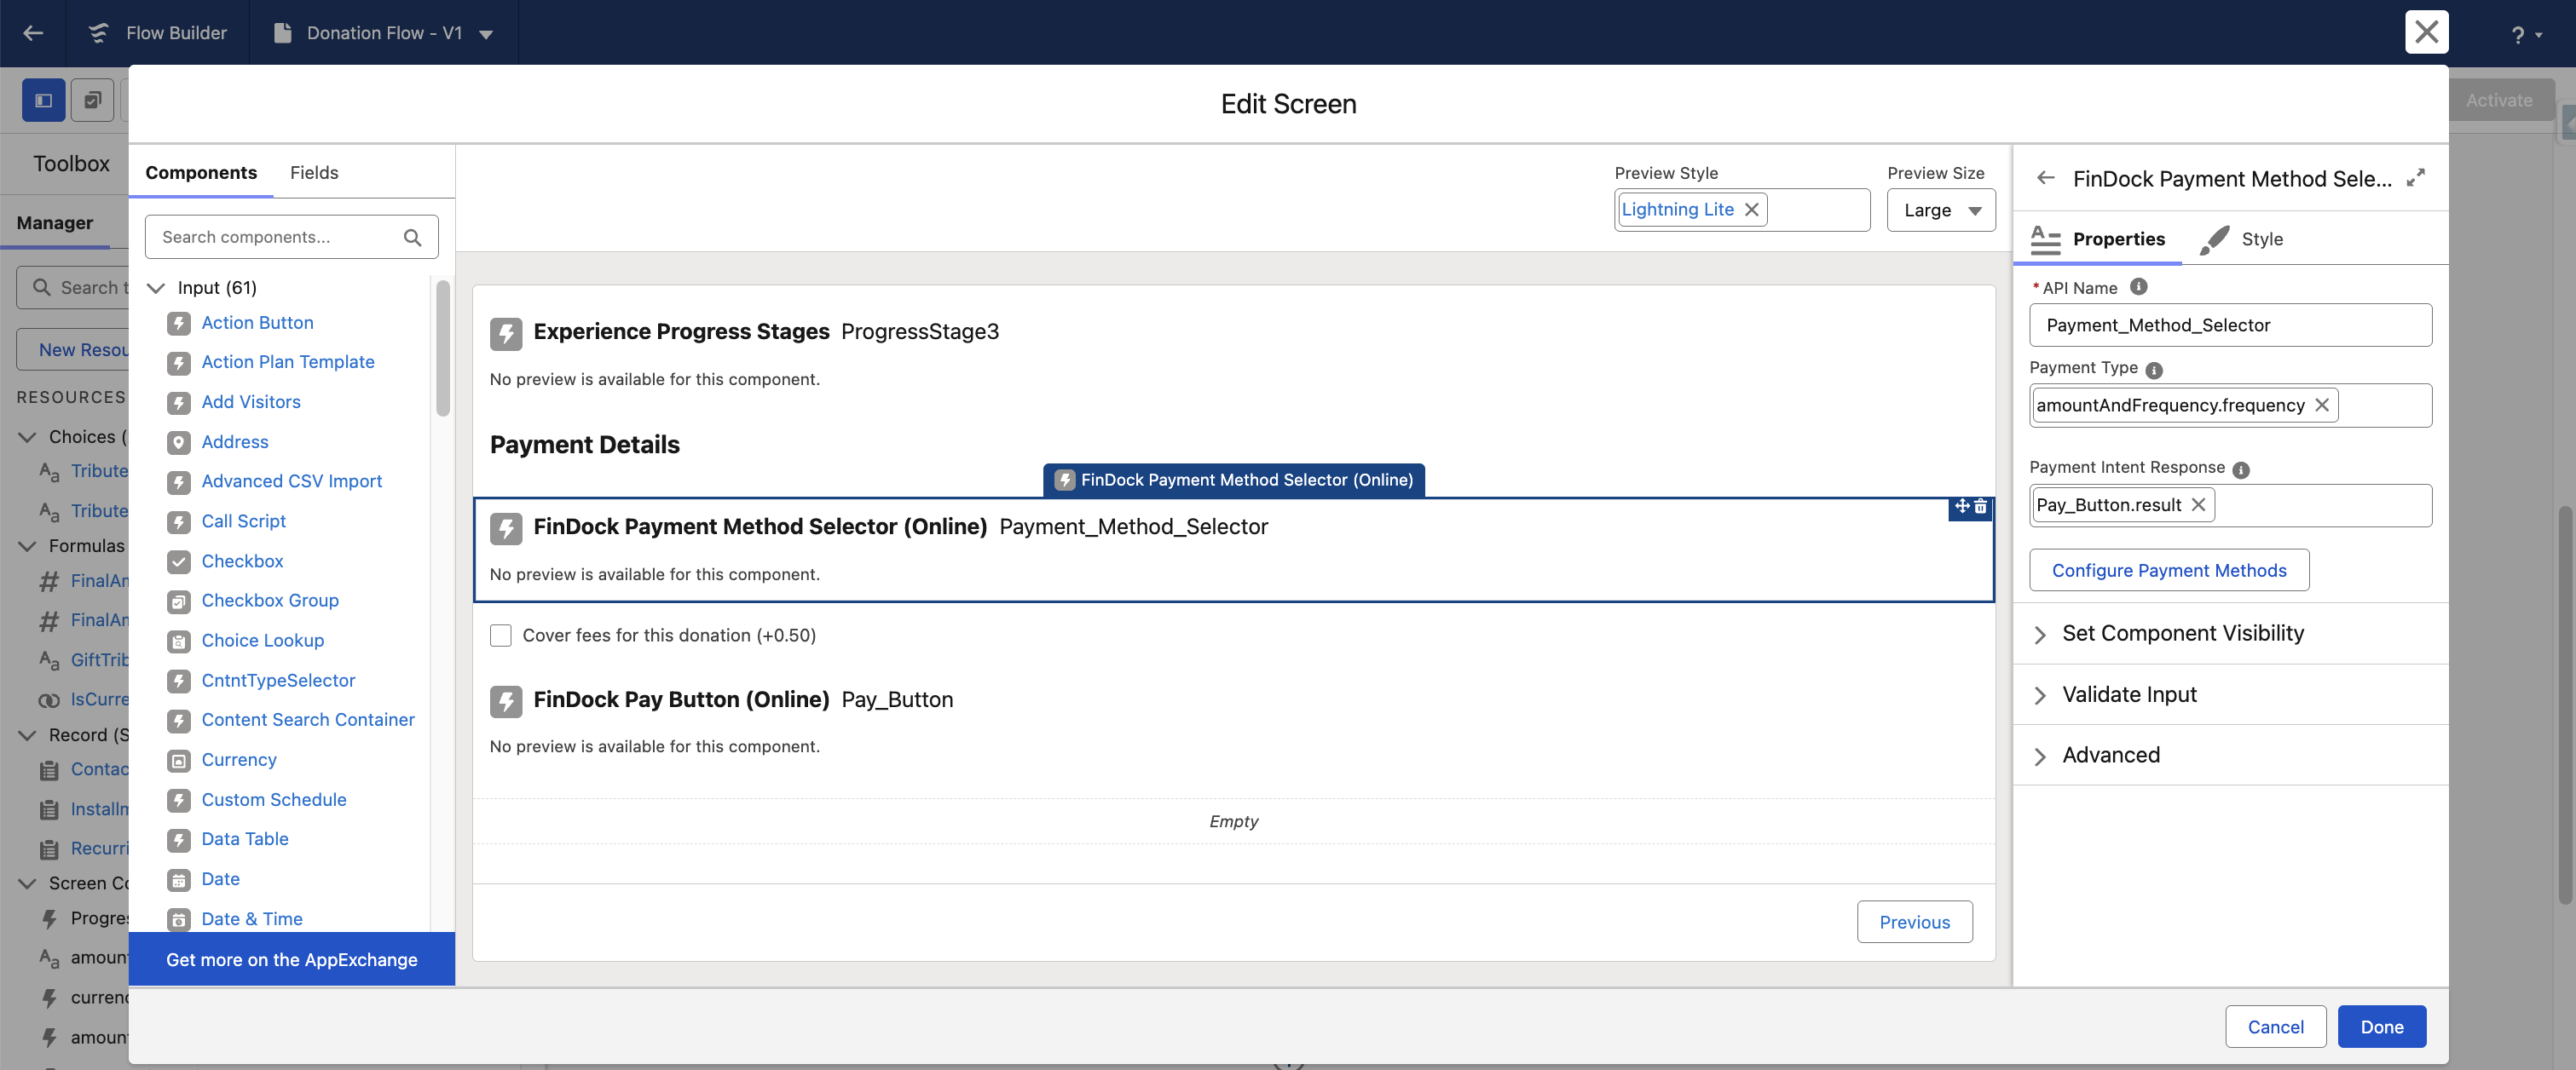Click the API Name input field
Viewport: 2576px width, 1070px height.
2230,325
